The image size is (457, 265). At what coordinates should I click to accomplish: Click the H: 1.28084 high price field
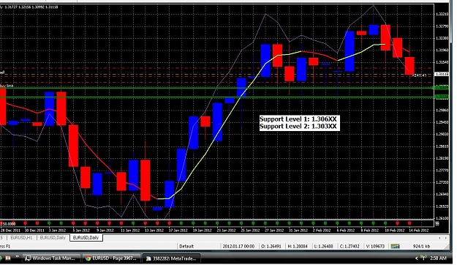298,246
